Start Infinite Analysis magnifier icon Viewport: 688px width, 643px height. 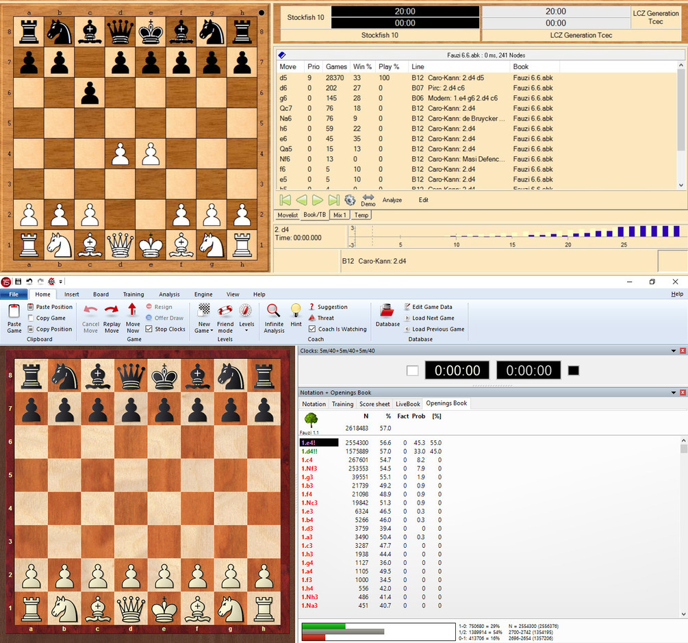pyautogui.click(x=273, y=311)
